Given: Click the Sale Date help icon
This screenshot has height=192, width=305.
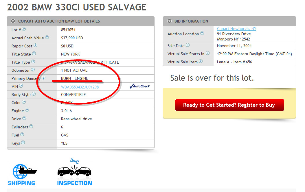Looking at the screenshot, I should click(188, 45).
